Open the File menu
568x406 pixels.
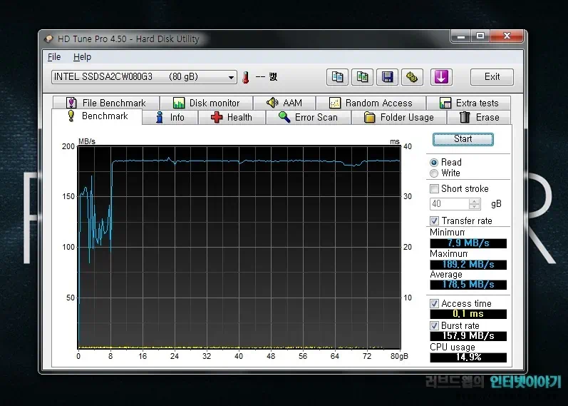[x=54, y=57]
